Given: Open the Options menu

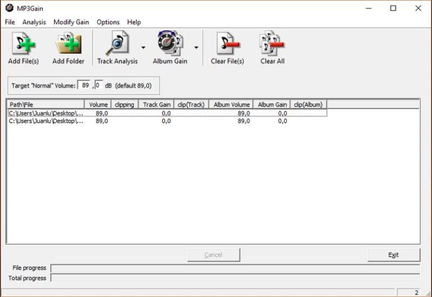Looking at the screenshot, I should [108, 22].
